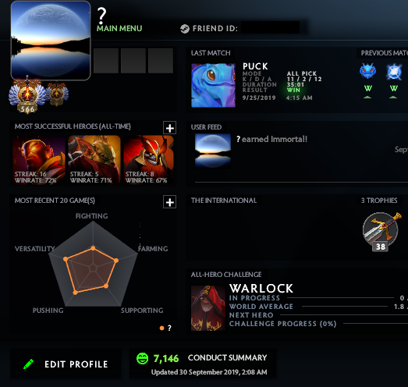Image resolution: width=408 pixels, height=387 pixels.
Task: Select the first empty featured hero slot
Action: click(x=106, y=61)
